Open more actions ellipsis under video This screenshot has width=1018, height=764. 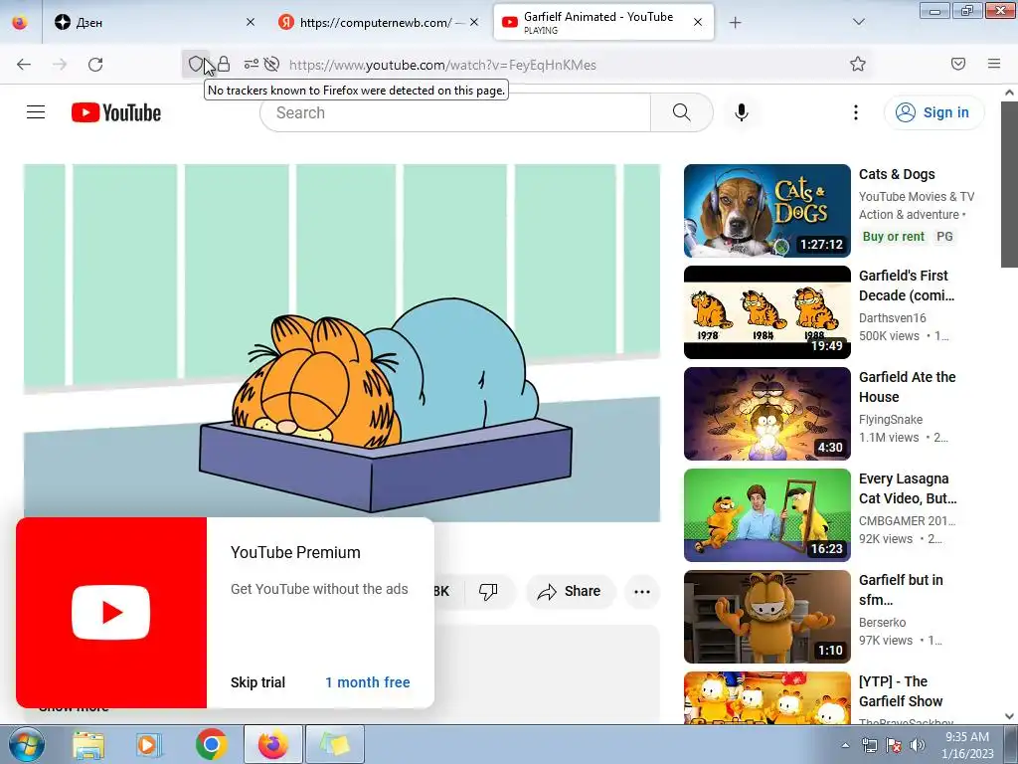coord(642,591)
